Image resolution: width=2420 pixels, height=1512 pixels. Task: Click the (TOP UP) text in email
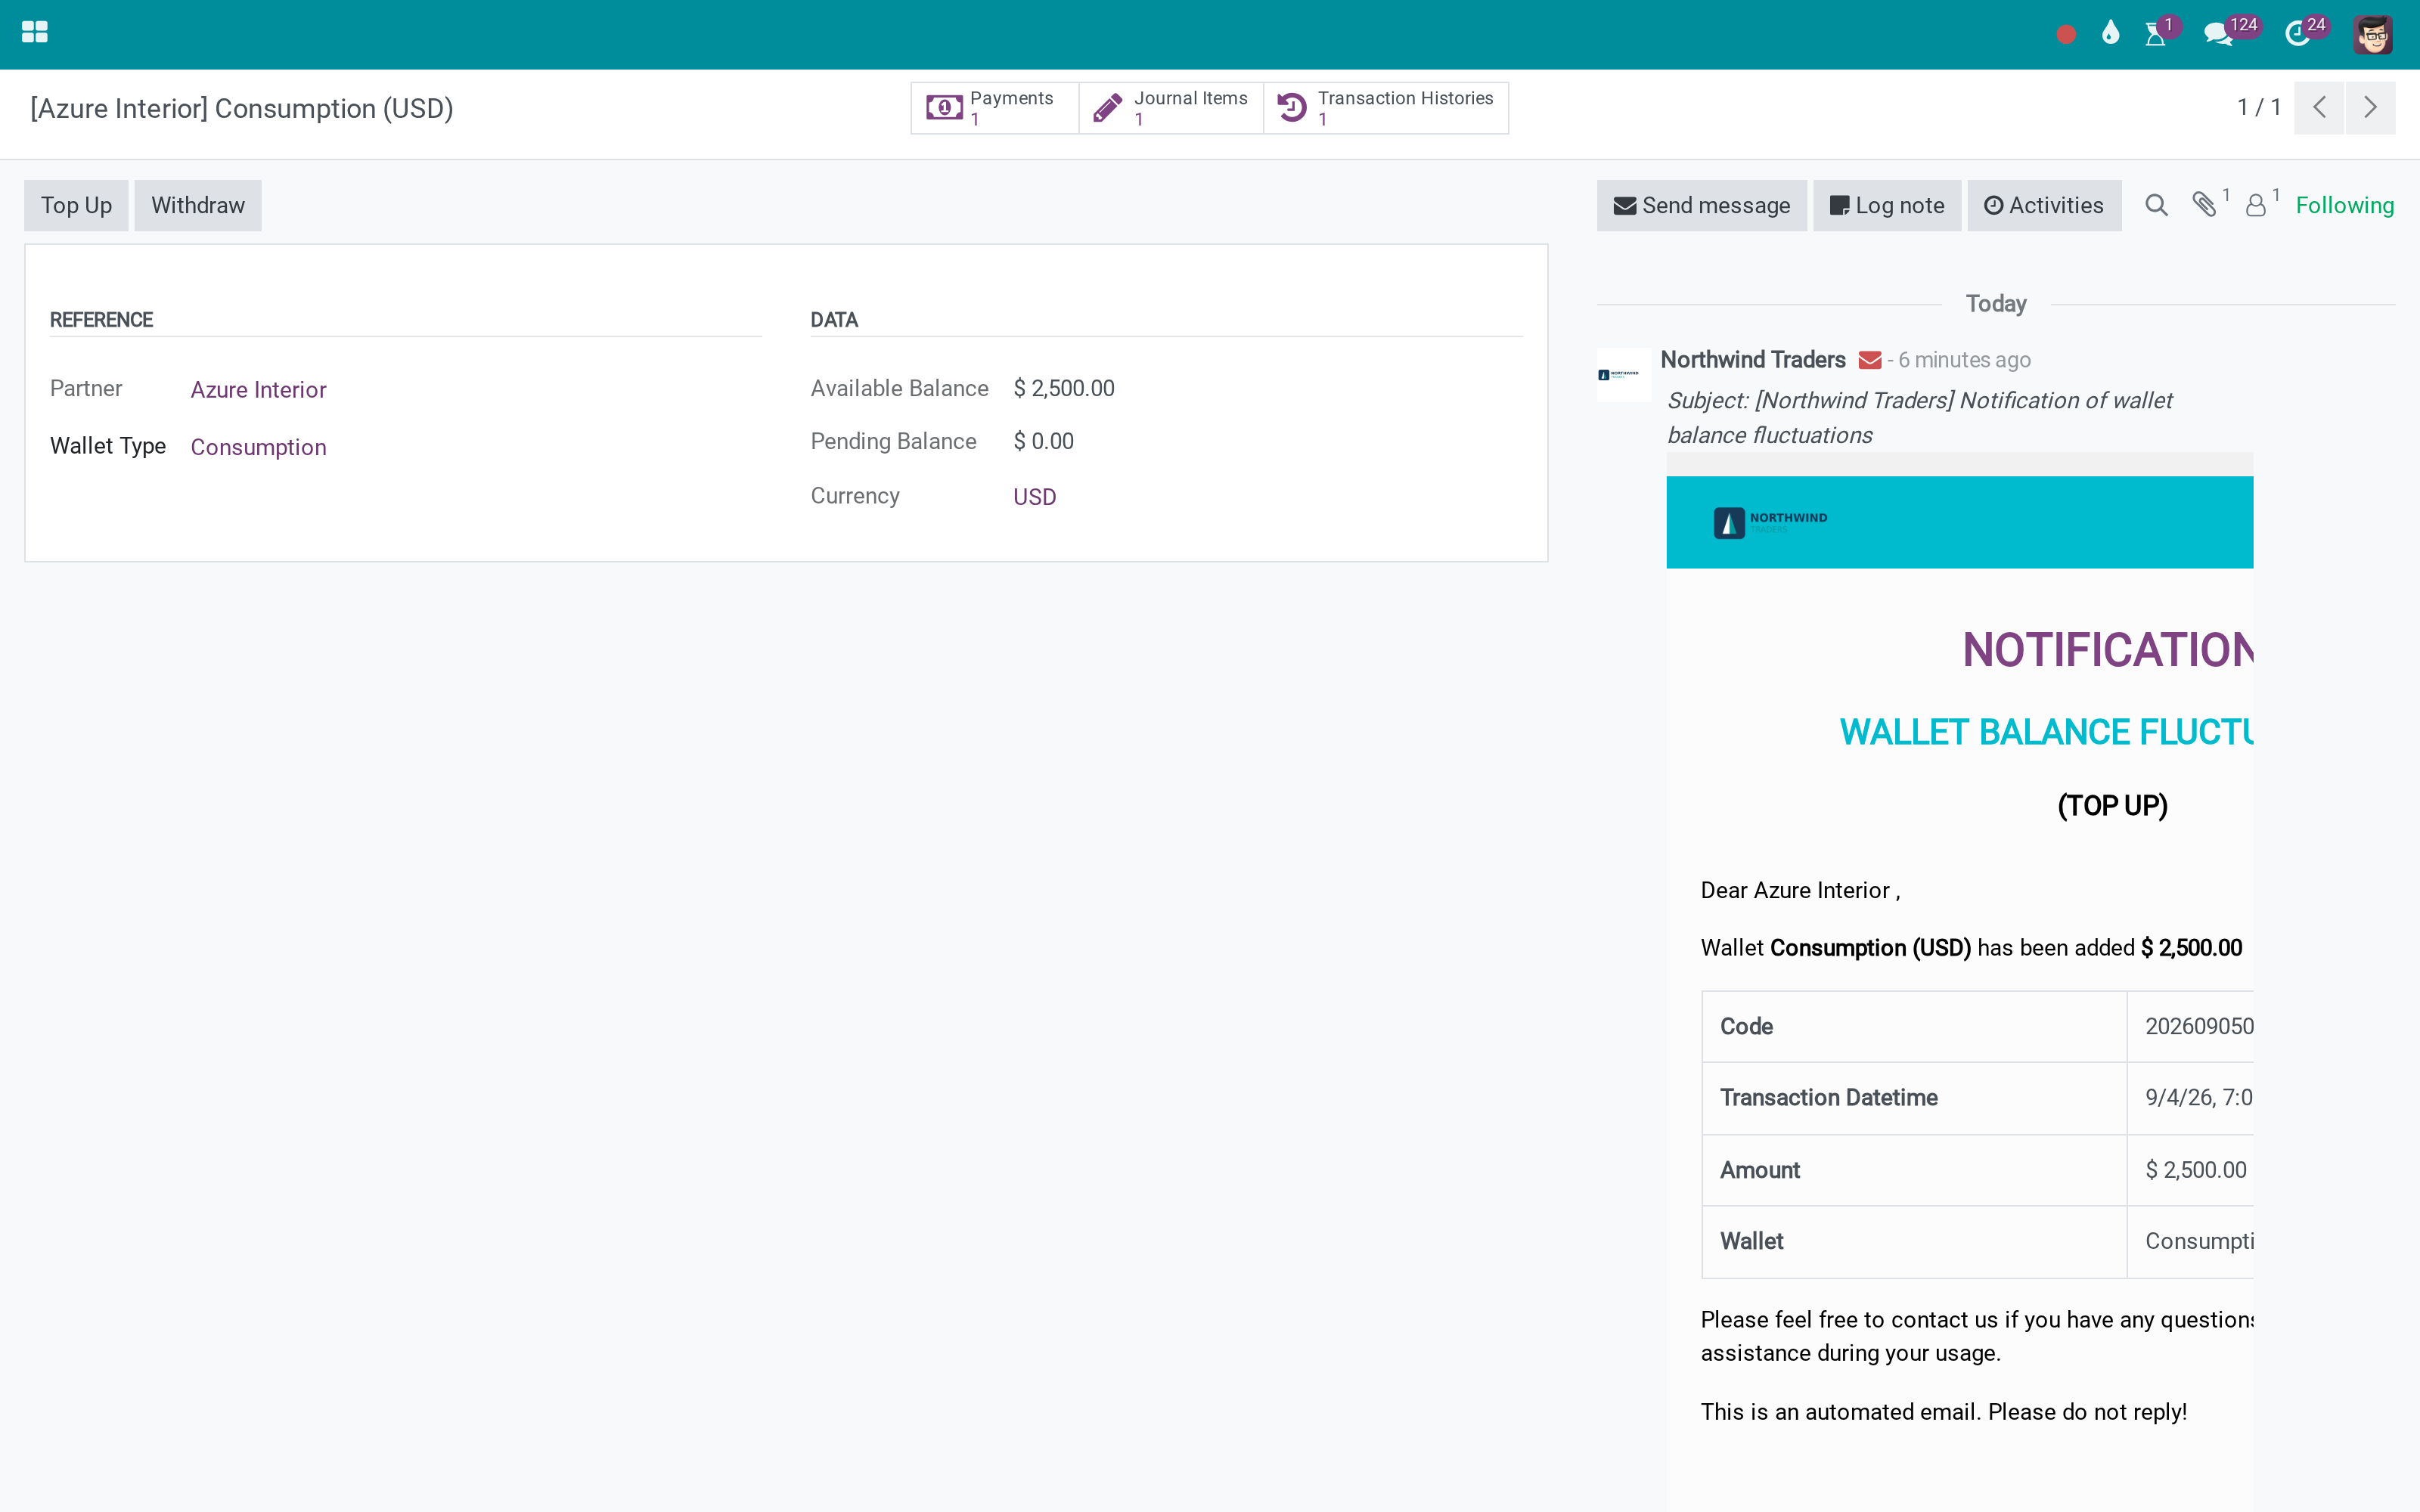[2112, 806]
